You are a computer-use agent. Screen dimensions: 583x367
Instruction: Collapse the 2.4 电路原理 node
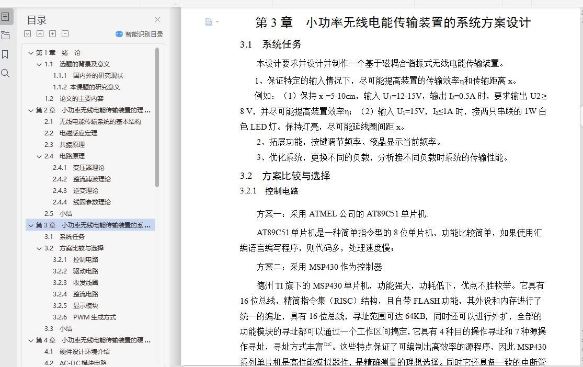(x=39, y=156)
